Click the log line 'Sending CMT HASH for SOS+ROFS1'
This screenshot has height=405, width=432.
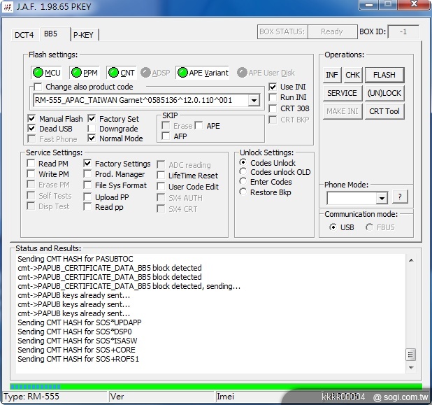click(78, 359)
